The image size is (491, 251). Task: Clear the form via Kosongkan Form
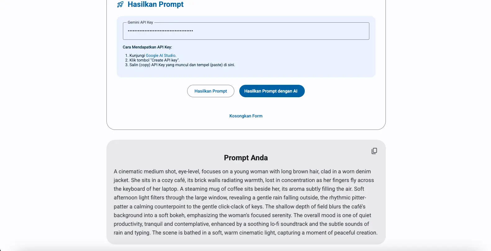246,116
